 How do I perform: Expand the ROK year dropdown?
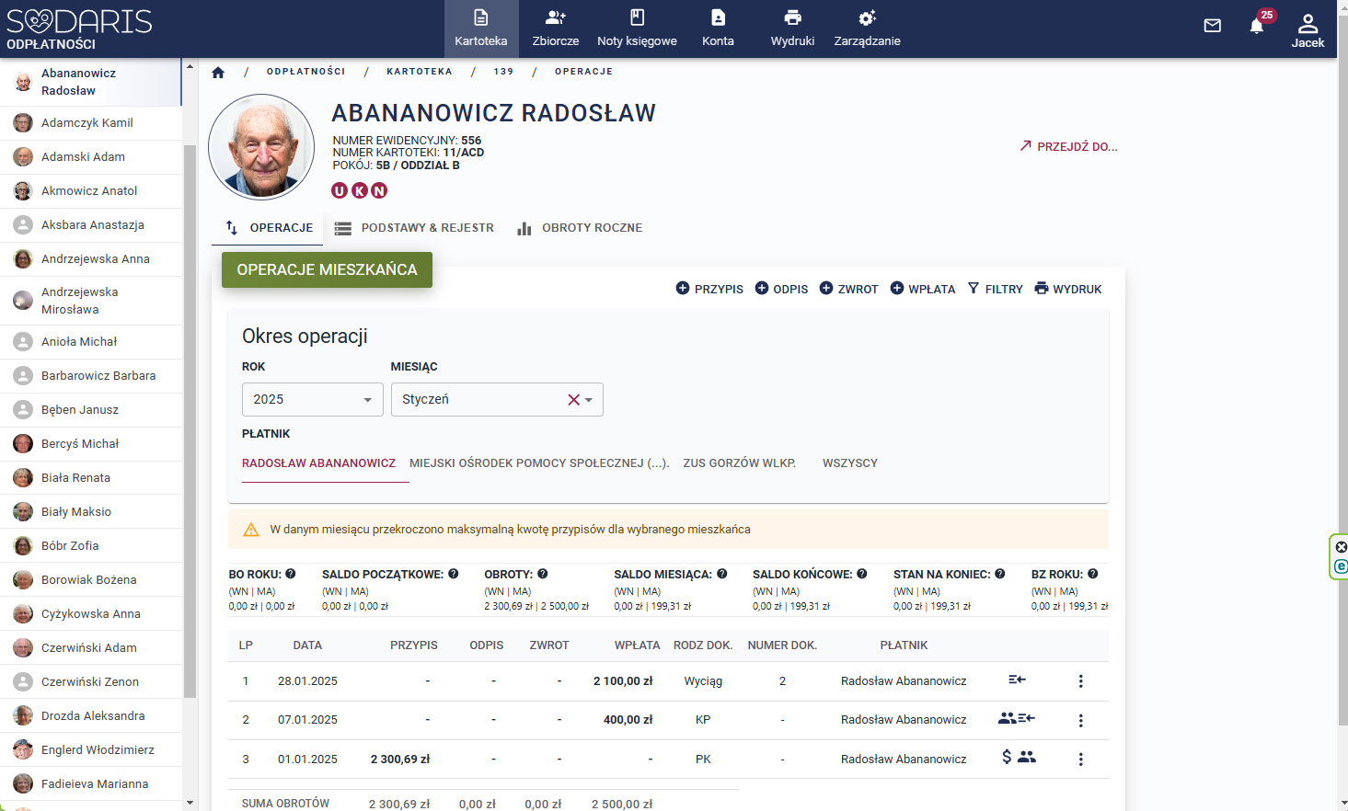367,400
